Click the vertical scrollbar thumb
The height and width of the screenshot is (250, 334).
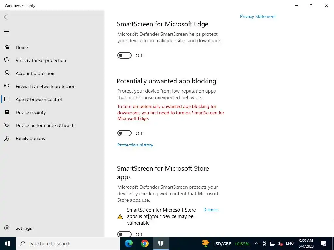point(333,154)
